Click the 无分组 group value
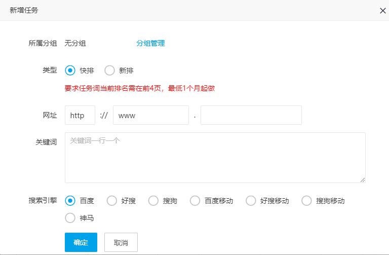Screen dimensions: 389x255 coord(75,44)
